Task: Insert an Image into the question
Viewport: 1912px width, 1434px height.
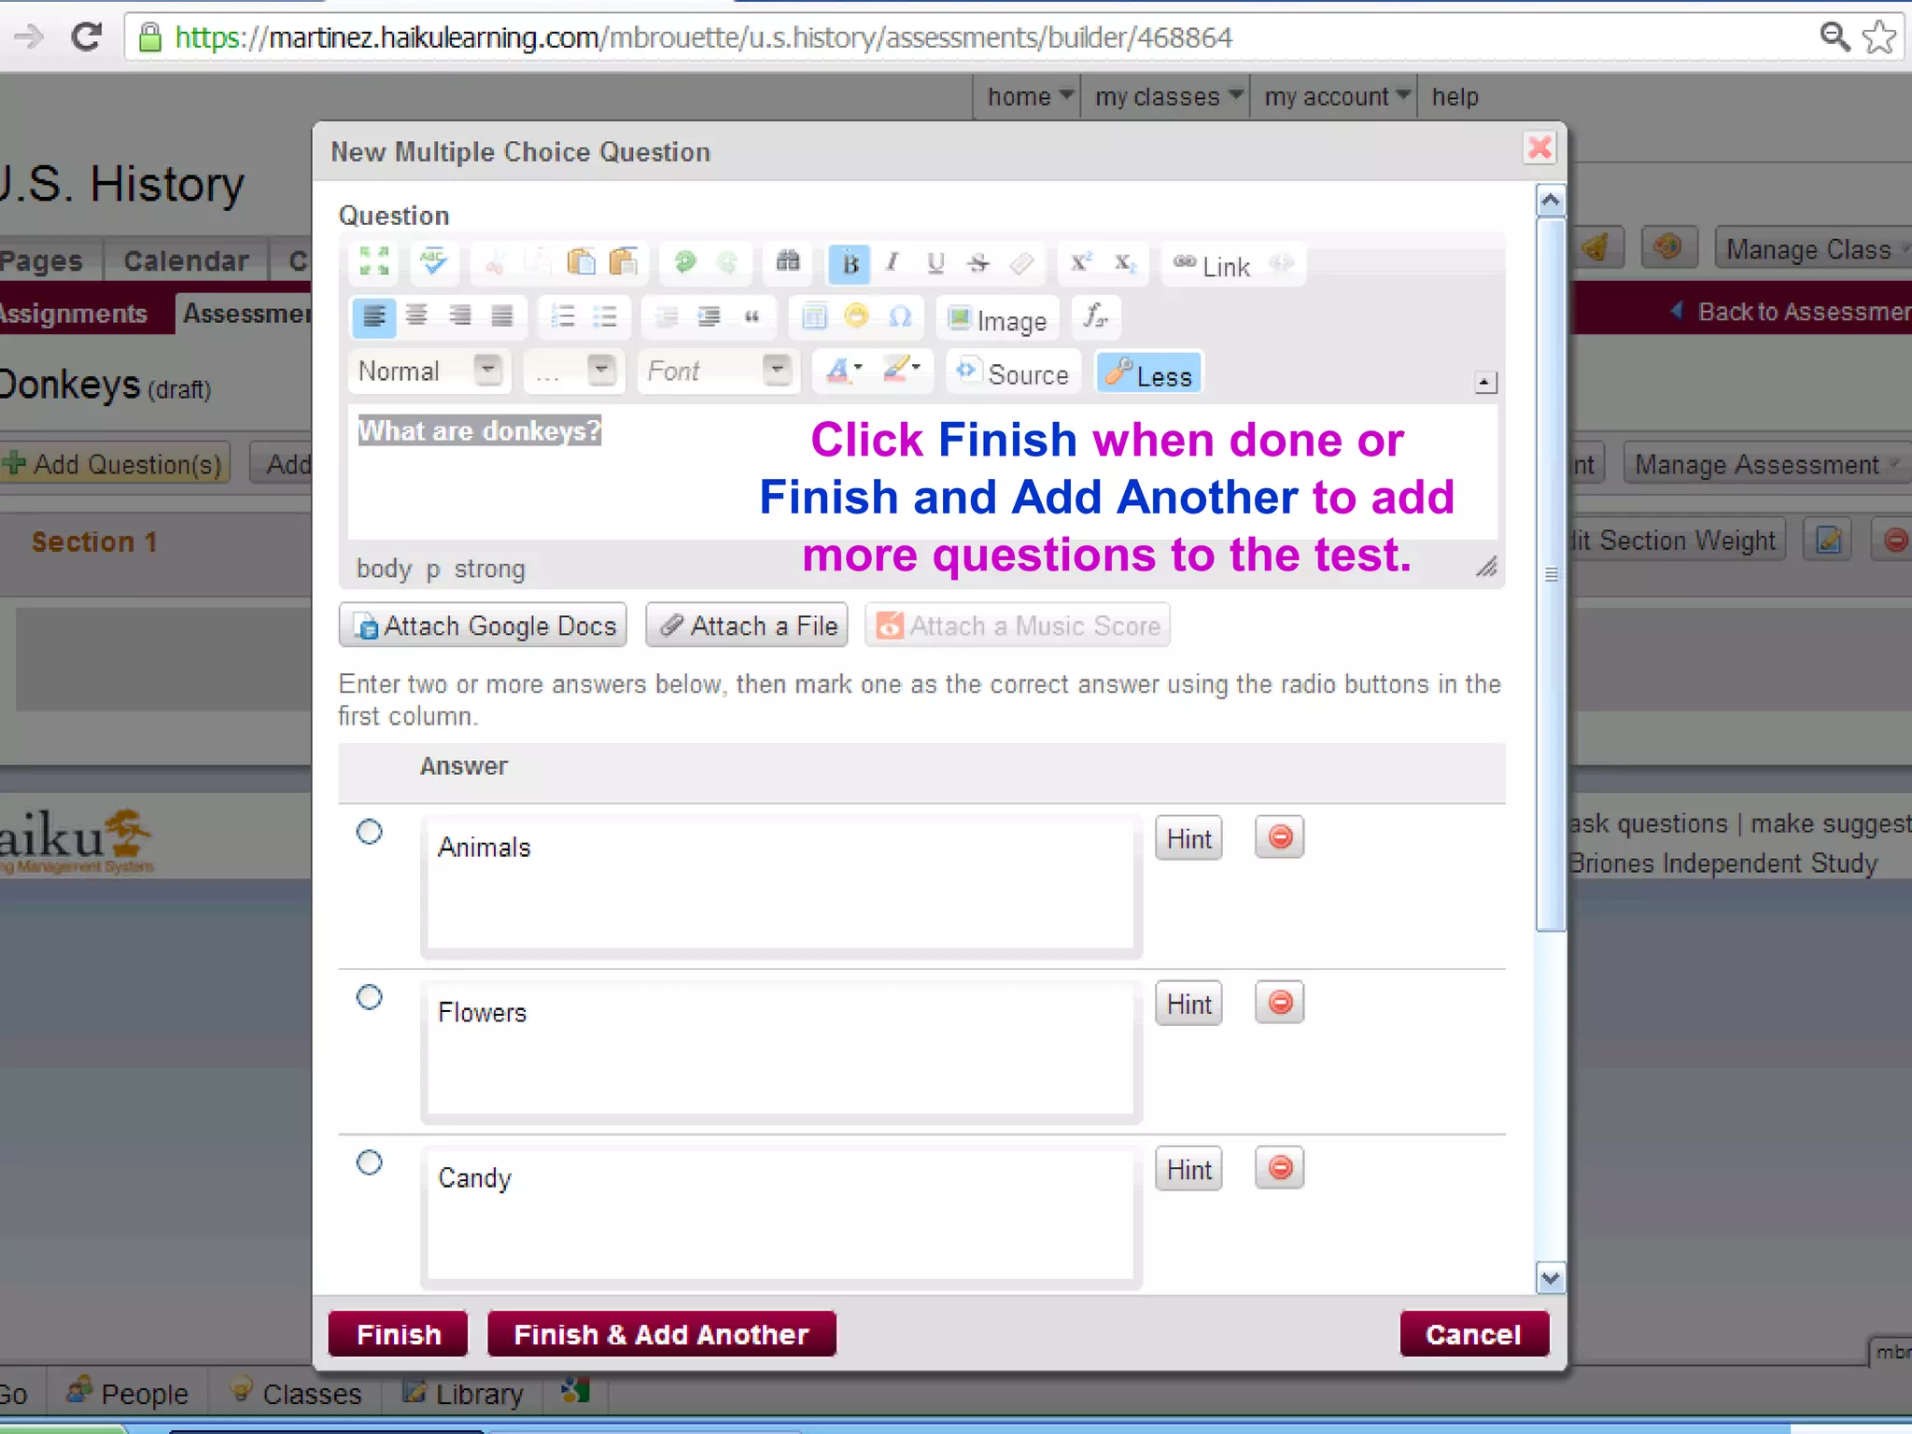Action: point(998,320)
